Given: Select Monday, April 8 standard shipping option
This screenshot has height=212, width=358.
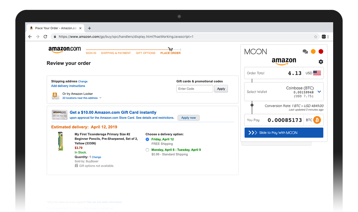Looking at the screenshot, I should (147, 150).
